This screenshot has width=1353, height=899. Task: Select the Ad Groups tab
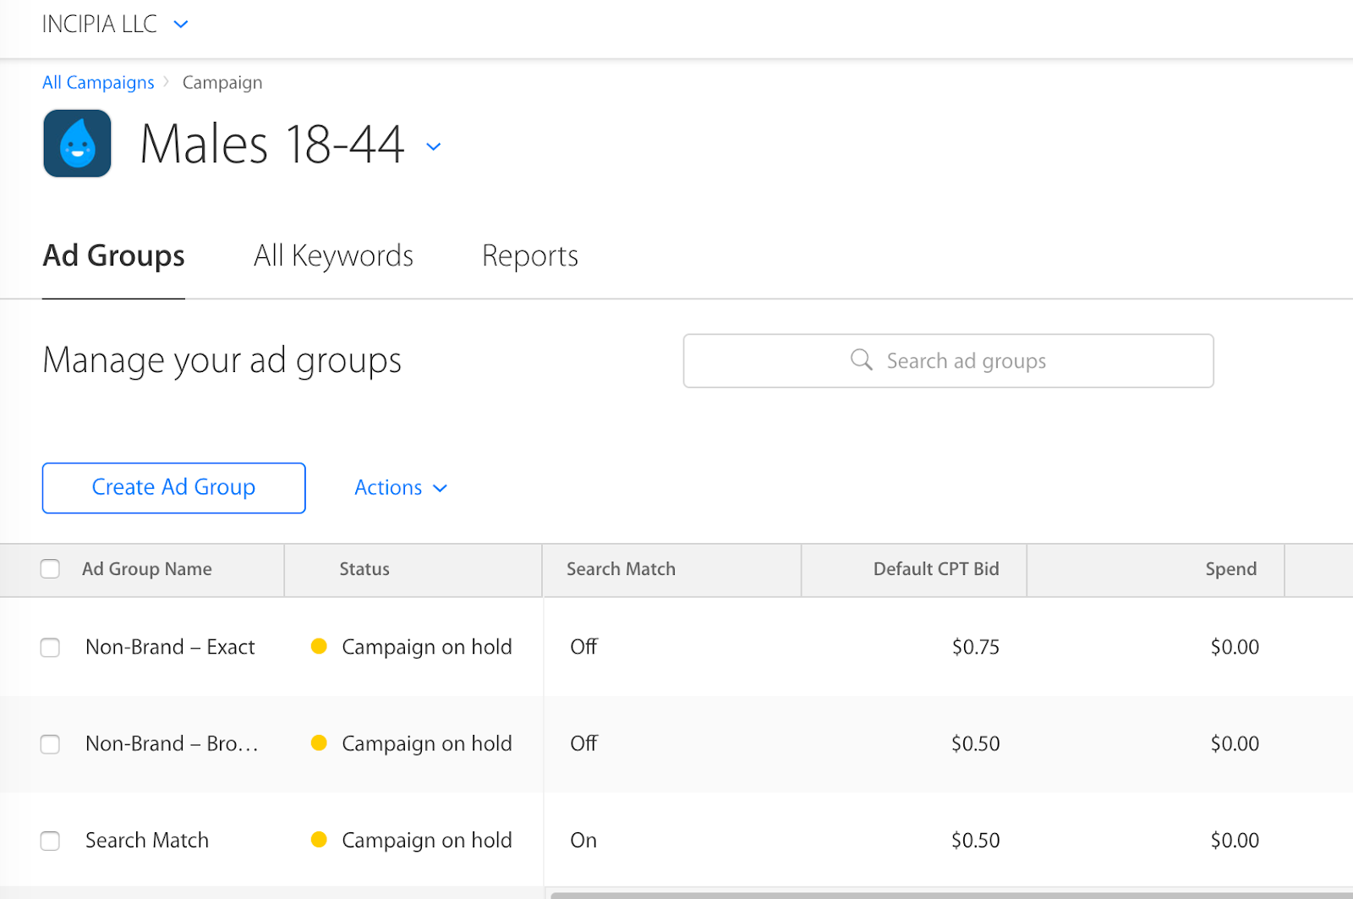(x=114, y=255)
